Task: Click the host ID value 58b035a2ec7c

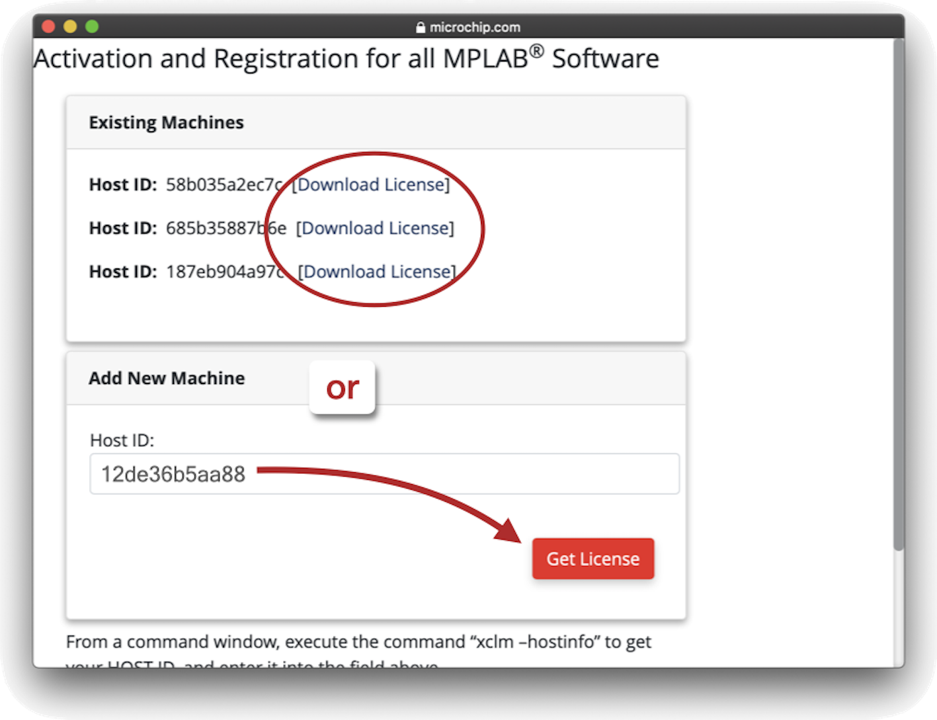Action: click(x=224, y=184)
